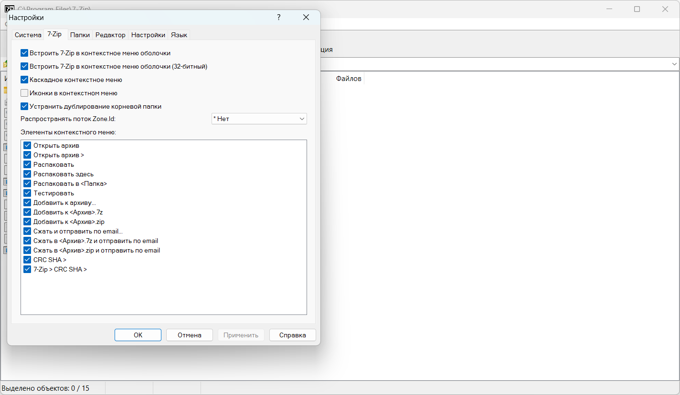Image resolution: width=680 pixels, height=395 pixels.
Task: Toggle Добавить к архиву... checkbox
Action: click(x=27, y=203)
